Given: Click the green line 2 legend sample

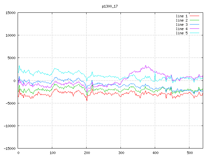Looking at the screenshot, I should coord(195,20).
